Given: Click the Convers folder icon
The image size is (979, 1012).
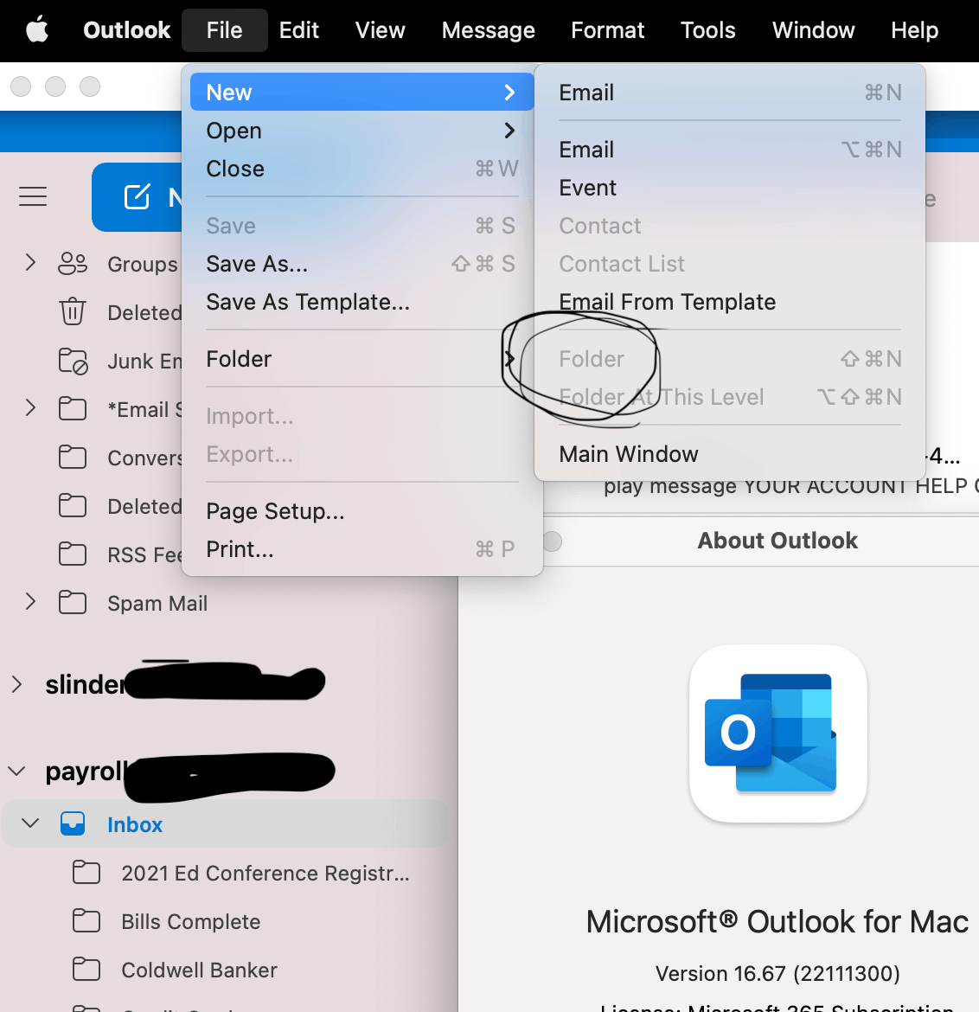Looking at the screenshot, I should (x=73, y=457).
